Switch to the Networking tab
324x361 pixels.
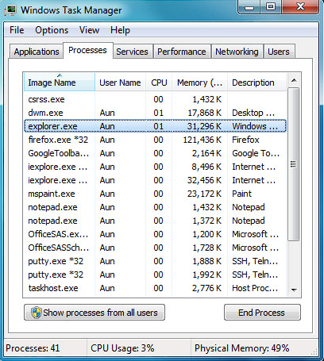(x=237, y=52)
